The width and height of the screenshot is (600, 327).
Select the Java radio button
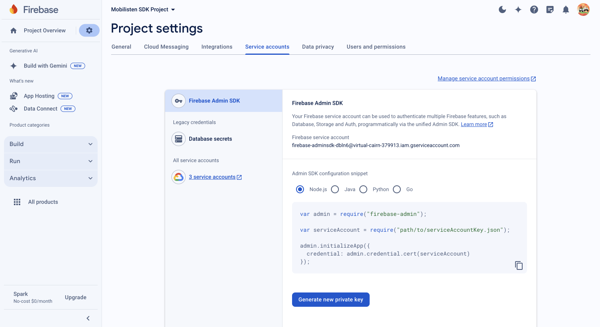click(335, 189)
